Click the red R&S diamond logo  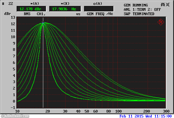tap(161, 22)
